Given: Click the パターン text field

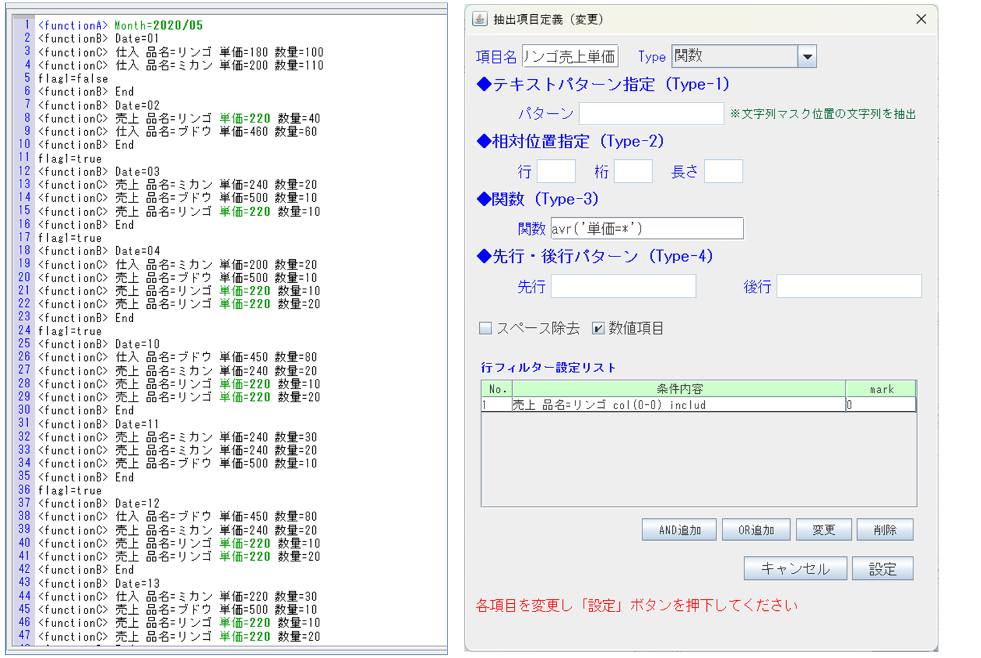Looking at the screenshot, I should (651, 113).
